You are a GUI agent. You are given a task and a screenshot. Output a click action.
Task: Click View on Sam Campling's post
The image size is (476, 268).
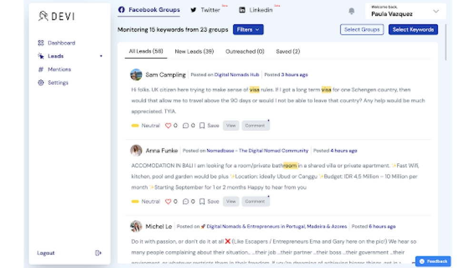(231, 125)
